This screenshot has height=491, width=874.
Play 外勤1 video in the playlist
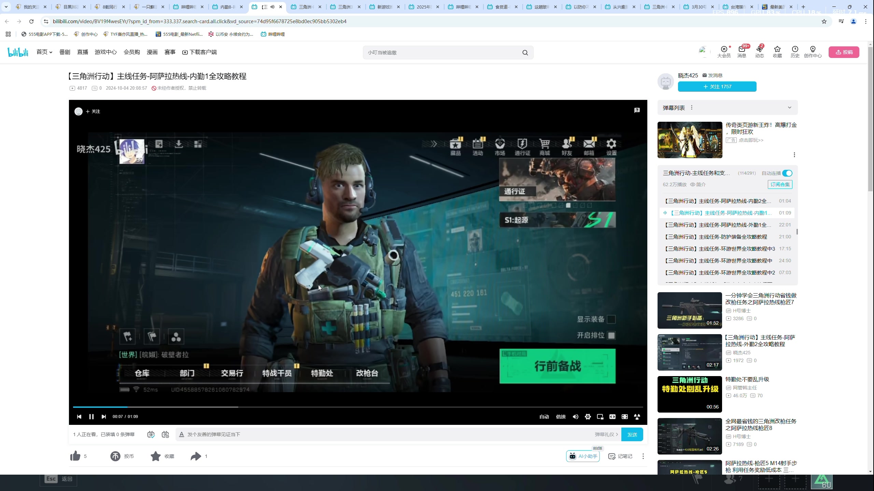click(x=727, y=225)
